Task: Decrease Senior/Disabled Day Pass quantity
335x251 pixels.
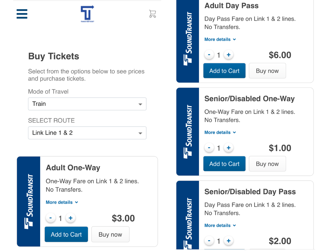Action: point(209,241)
